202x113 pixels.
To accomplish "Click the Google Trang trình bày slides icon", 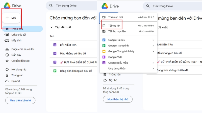I will pos(104,51).
